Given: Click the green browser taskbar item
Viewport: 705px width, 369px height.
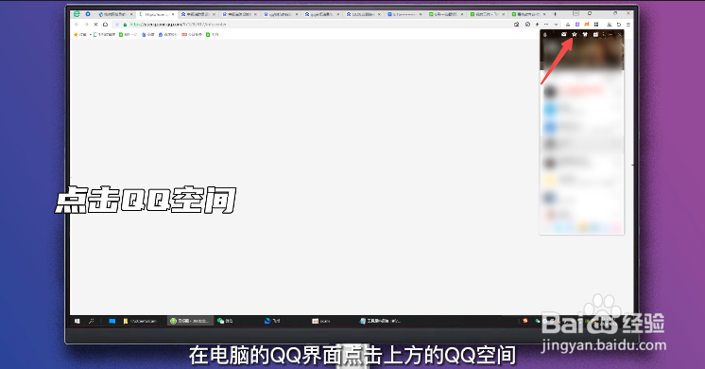Looking at the screenshot, I should point(189,321).
